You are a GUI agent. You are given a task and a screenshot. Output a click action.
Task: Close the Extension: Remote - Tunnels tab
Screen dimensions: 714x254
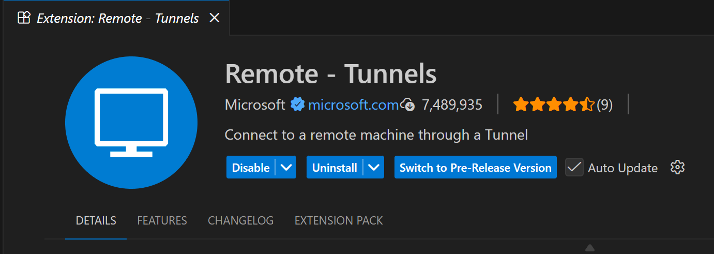click(x=214, y=18)
